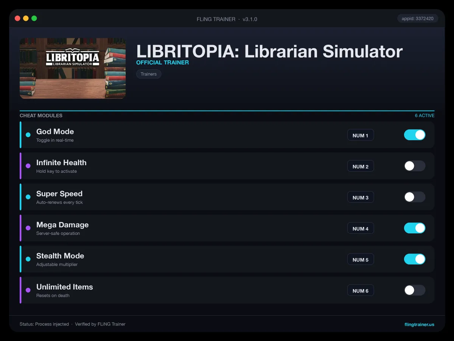
Task: Switch on Super Speed toggle
Action: coord(415,197)
